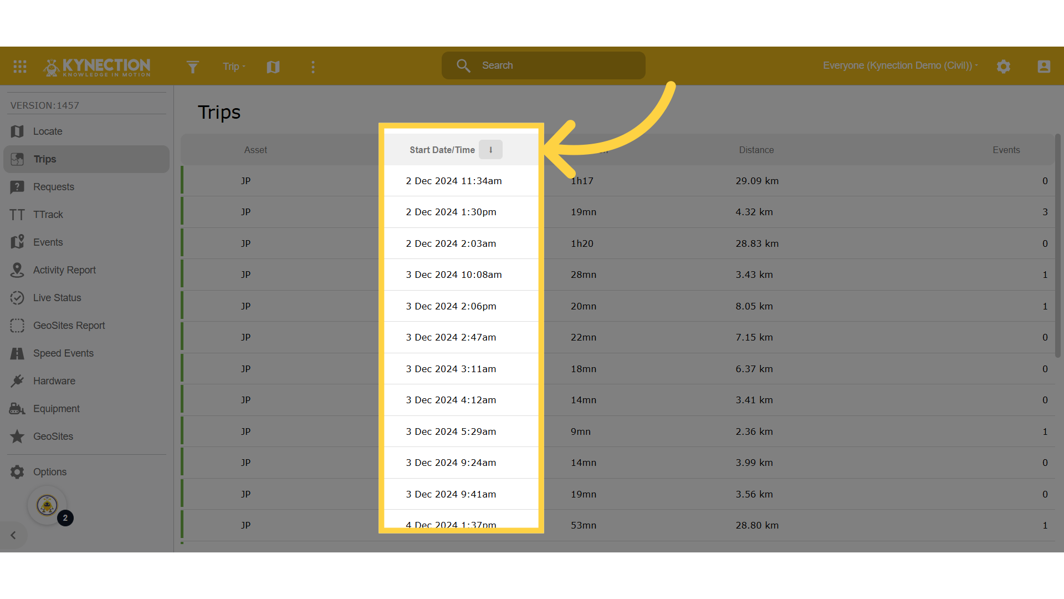
Task: Open the map view icon in toolbar
Action: pos(273,67)
